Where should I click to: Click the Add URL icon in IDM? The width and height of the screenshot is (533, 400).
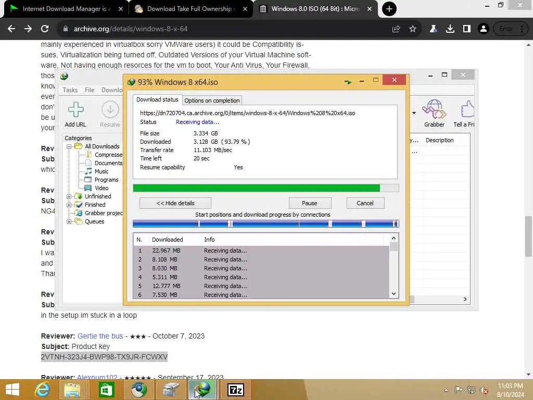coord(75,109)
